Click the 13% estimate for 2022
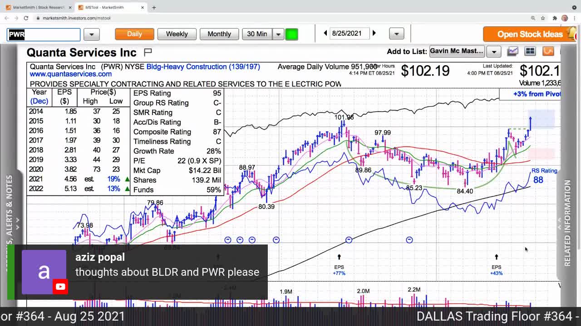Viewport: 581px width, 326px height. point(113,189)
